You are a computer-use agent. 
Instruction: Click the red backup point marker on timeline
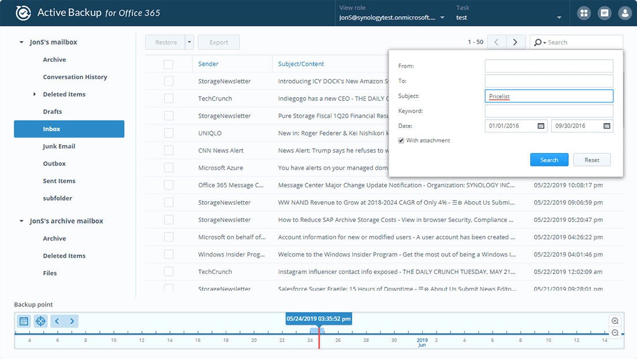319,338
